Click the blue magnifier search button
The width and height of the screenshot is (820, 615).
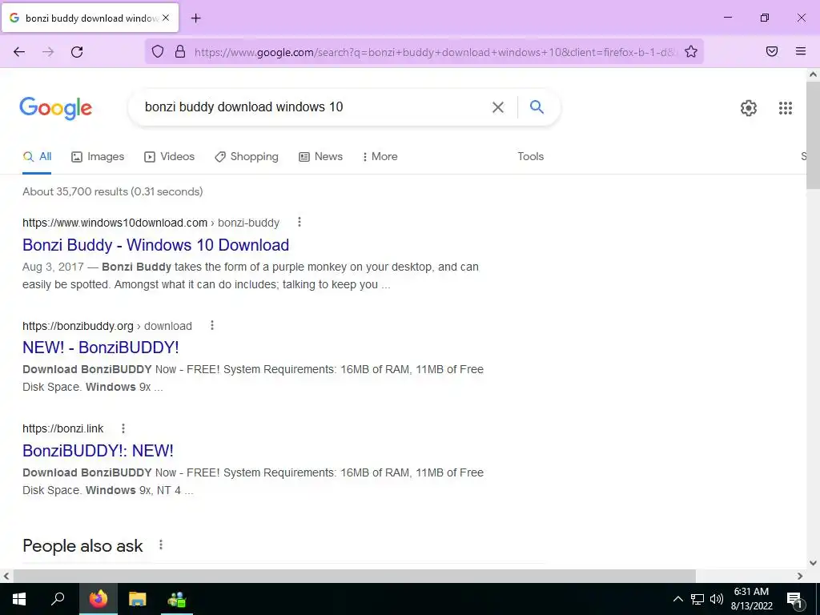pyautogui.click(x=537, y=107)
